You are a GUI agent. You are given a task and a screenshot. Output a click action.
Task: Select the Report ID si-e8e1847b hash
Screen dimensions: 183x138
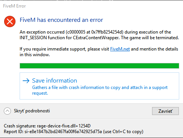click(63, 132)
